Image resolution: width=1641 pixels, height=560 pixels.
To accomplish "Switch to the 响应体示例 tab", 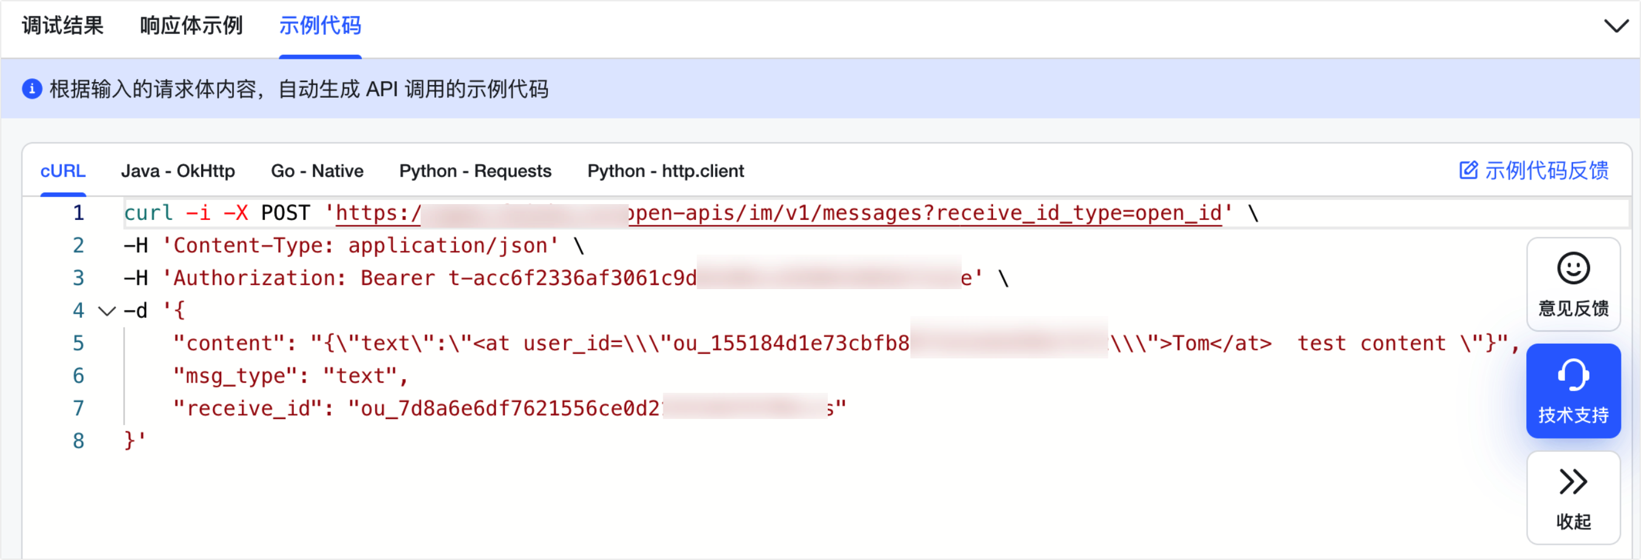I will coord(191,26).
